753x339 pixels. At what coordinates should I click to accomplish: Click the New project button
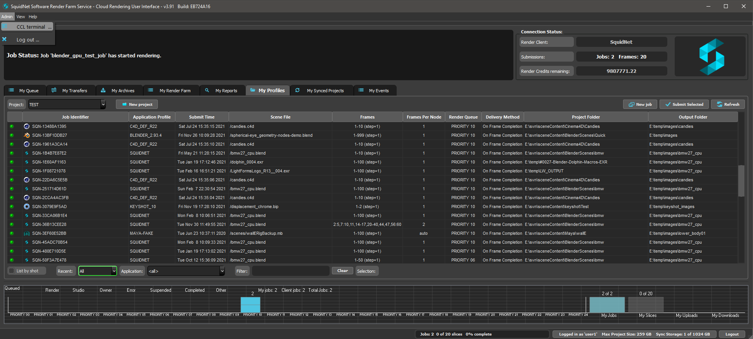tap(137, 104)
